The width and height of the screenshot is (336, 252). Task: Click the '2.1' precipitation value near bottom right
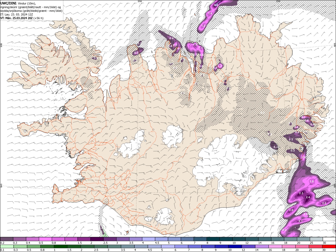tap(301, 221)
